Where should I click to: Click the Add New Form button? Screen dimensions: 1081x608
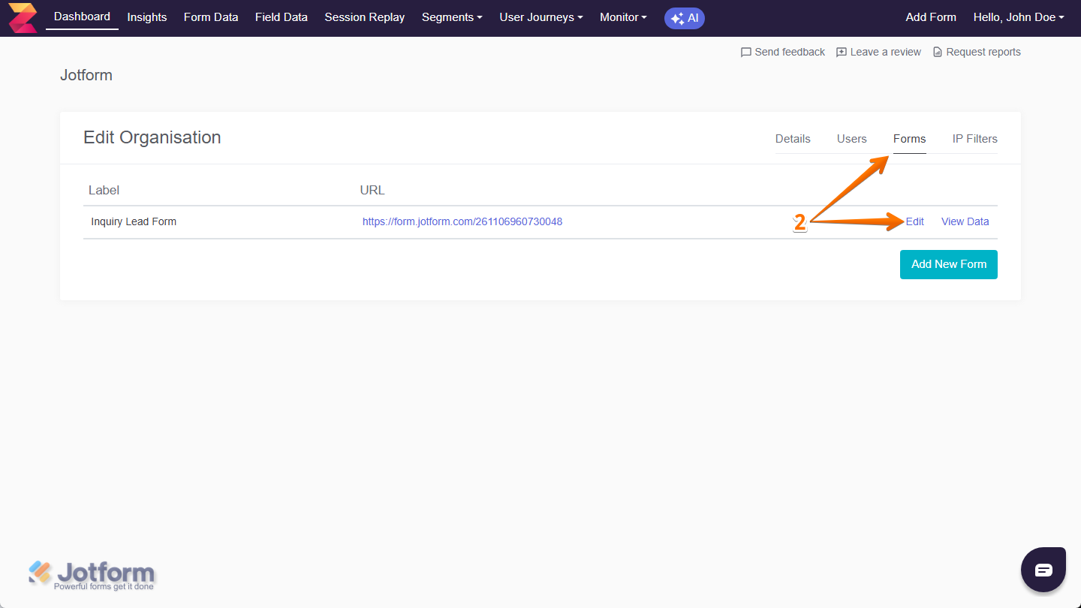pos(948,264)
